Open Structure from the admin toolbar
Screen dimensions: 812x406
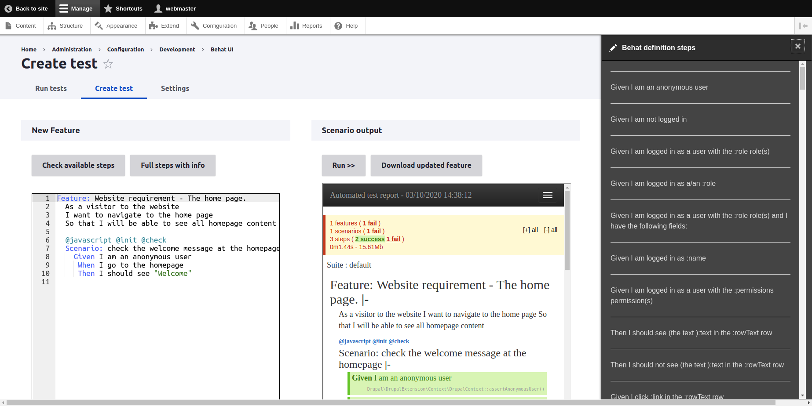[x=66, y=26]
